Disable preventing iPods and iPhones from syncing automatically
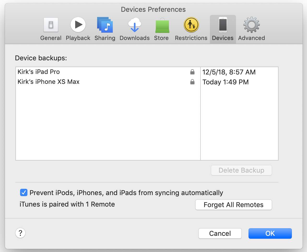The height and width of the screenshot is (252, 307). [x=24, y=192]
